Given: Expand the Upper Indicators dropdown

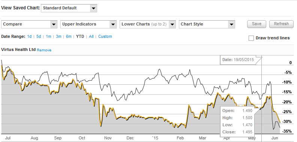Looking at the screenshot, I should point(88,24).
